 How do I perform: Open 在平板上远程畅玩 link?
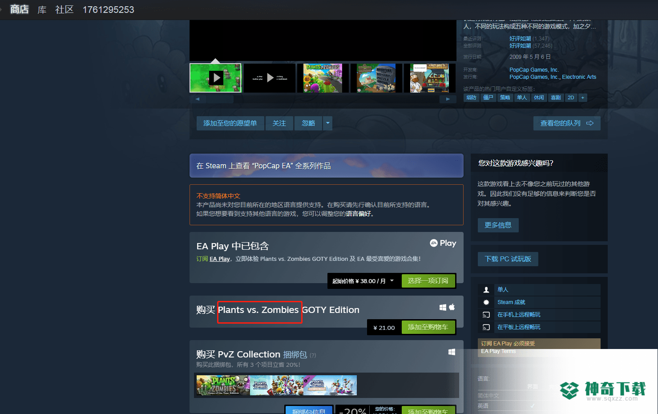point(519,327)
